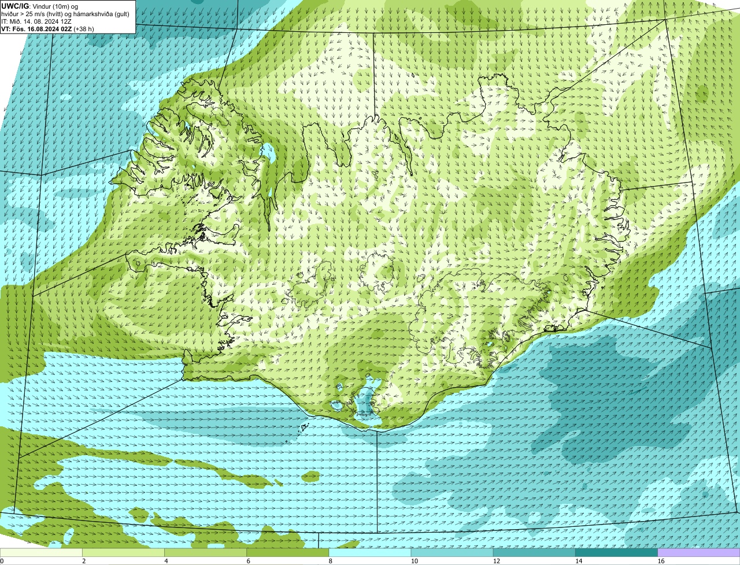Click the "14" tick label on the color scale
Screen dimensions: 740x565
(x=578, y=561)
